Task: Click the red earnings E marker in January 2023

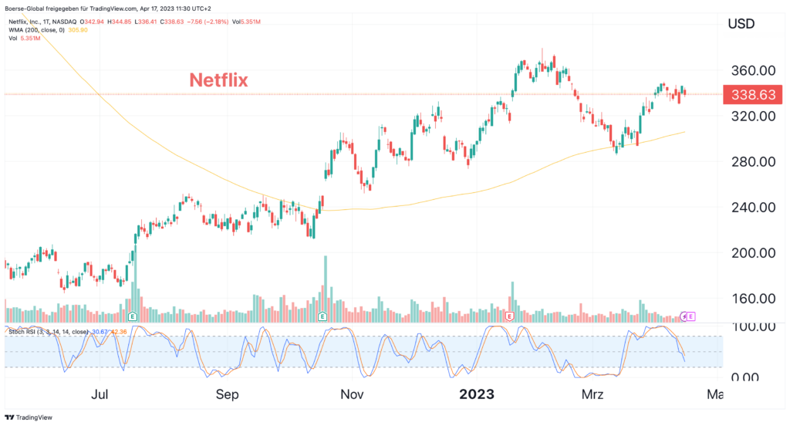Action: tap(509, 316)
